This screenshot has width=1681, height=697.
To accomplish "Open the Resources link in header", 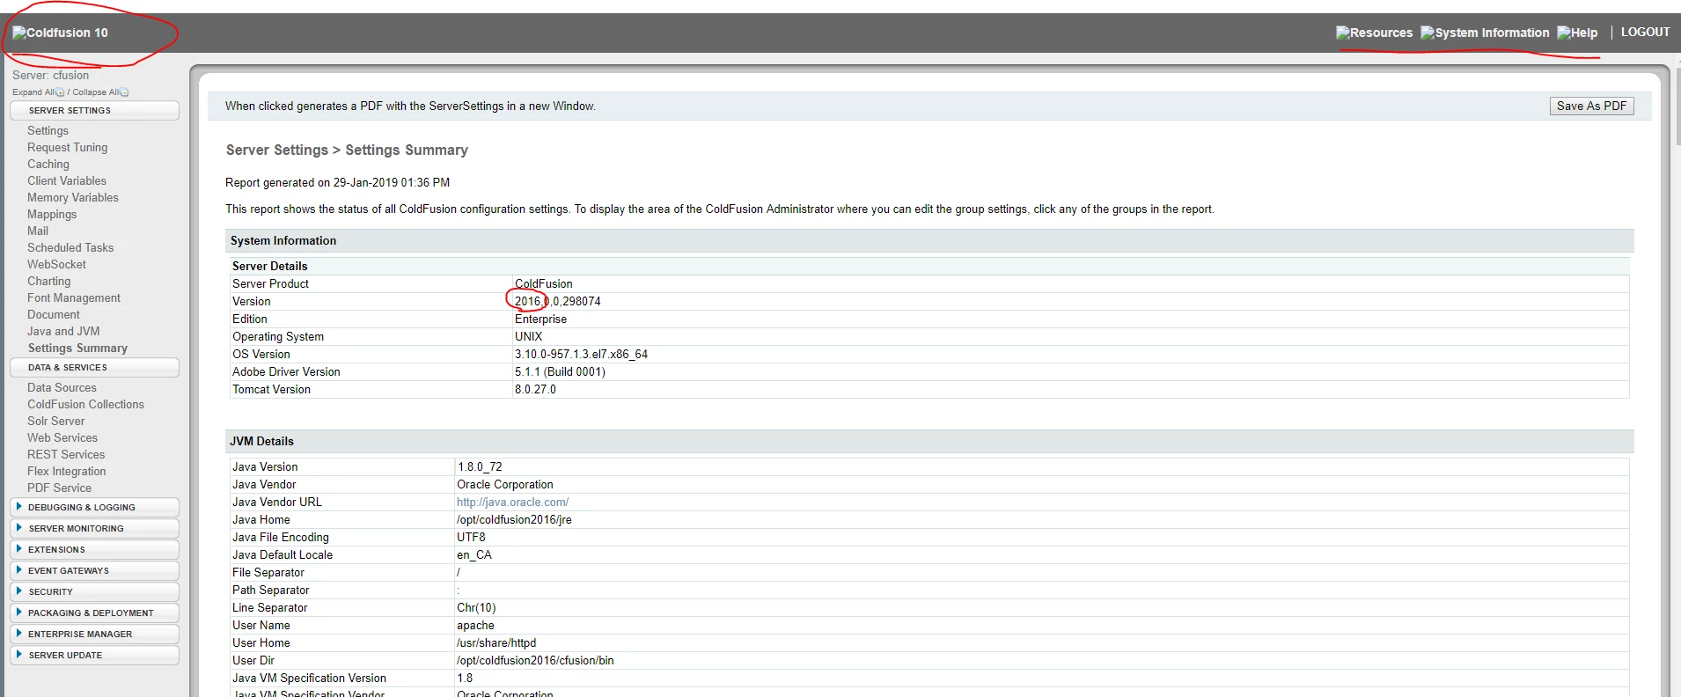I will coord(1374,33).
